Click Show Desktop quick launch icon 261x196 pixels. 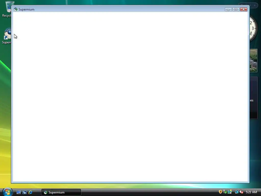pyautogui.click(x=18, y=192)
